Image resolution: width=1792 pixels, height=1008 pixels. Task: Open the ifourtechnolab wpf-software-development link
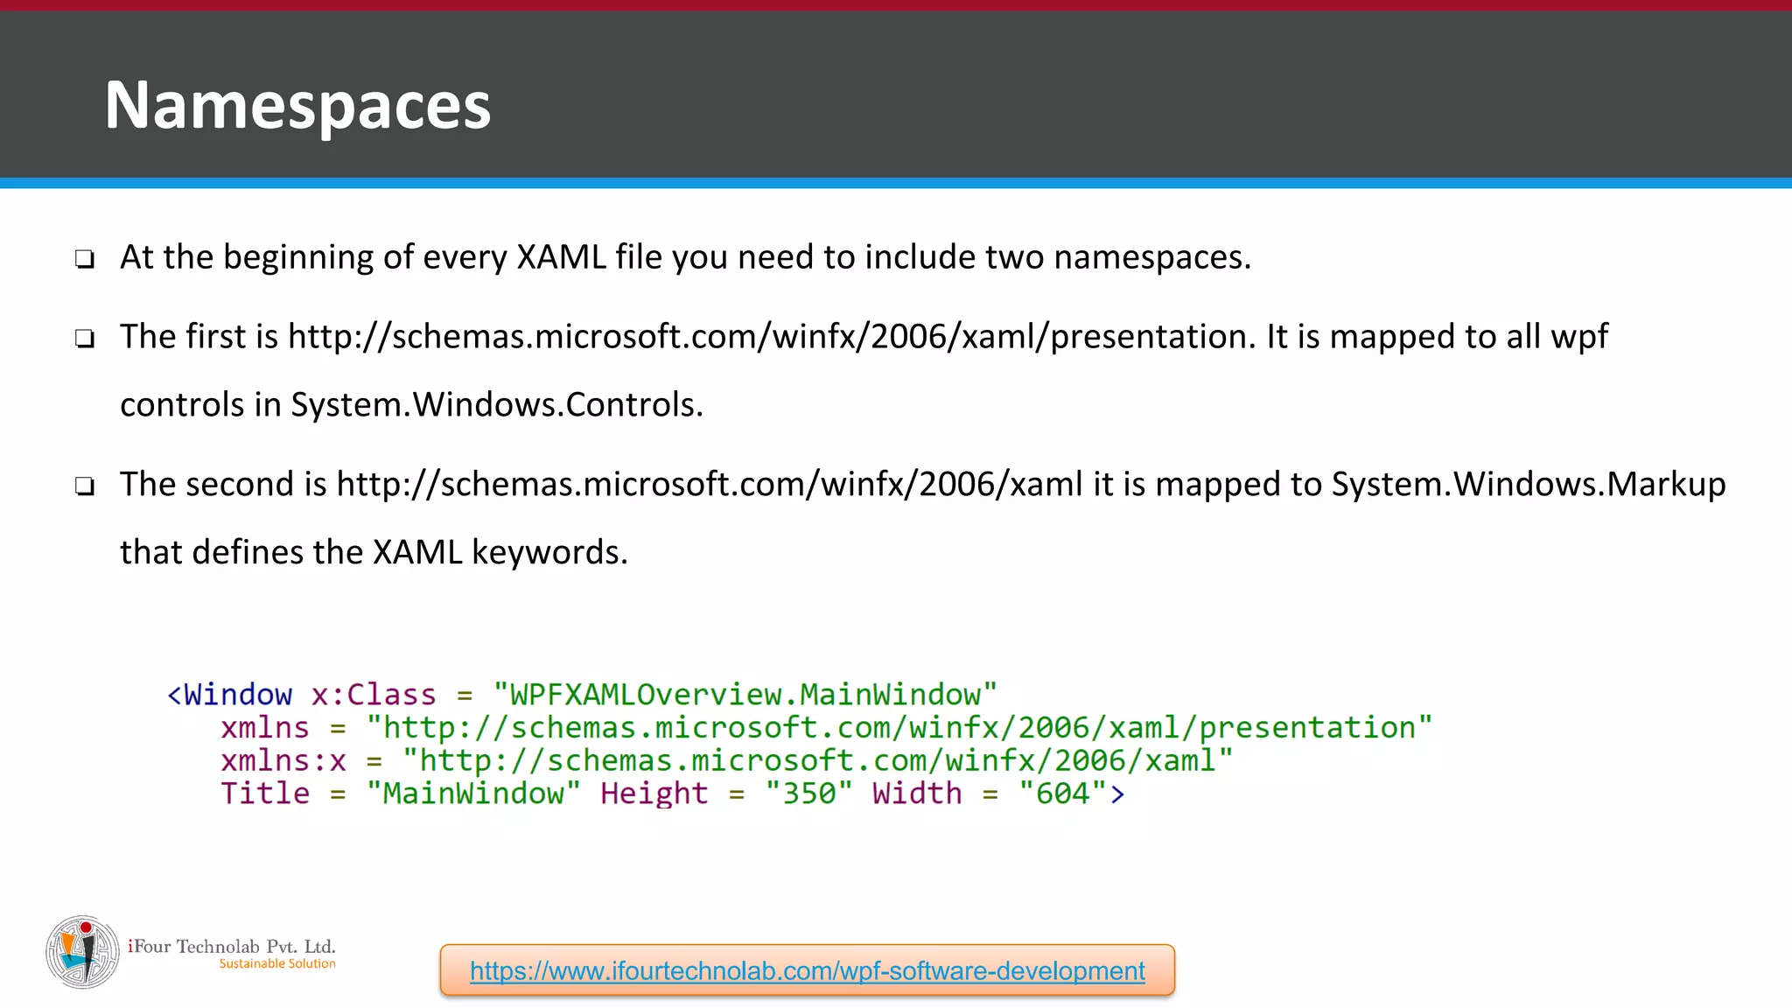pos(807,970)
